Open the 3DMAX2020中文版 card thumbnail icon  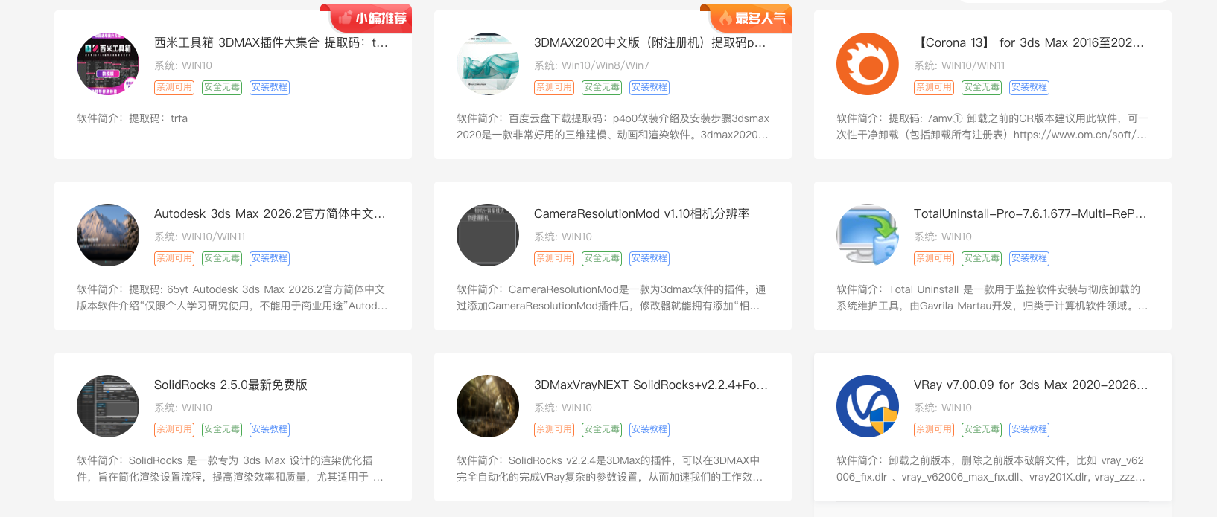point(488,64)
